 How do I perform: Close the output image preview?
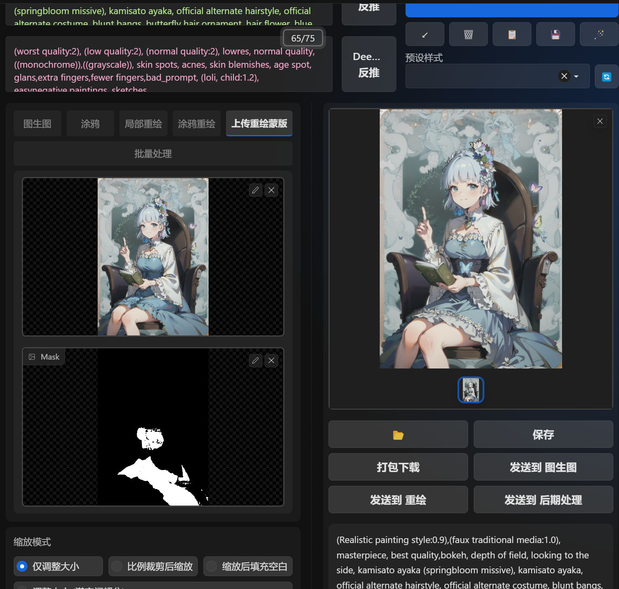(x=600, y=121)
